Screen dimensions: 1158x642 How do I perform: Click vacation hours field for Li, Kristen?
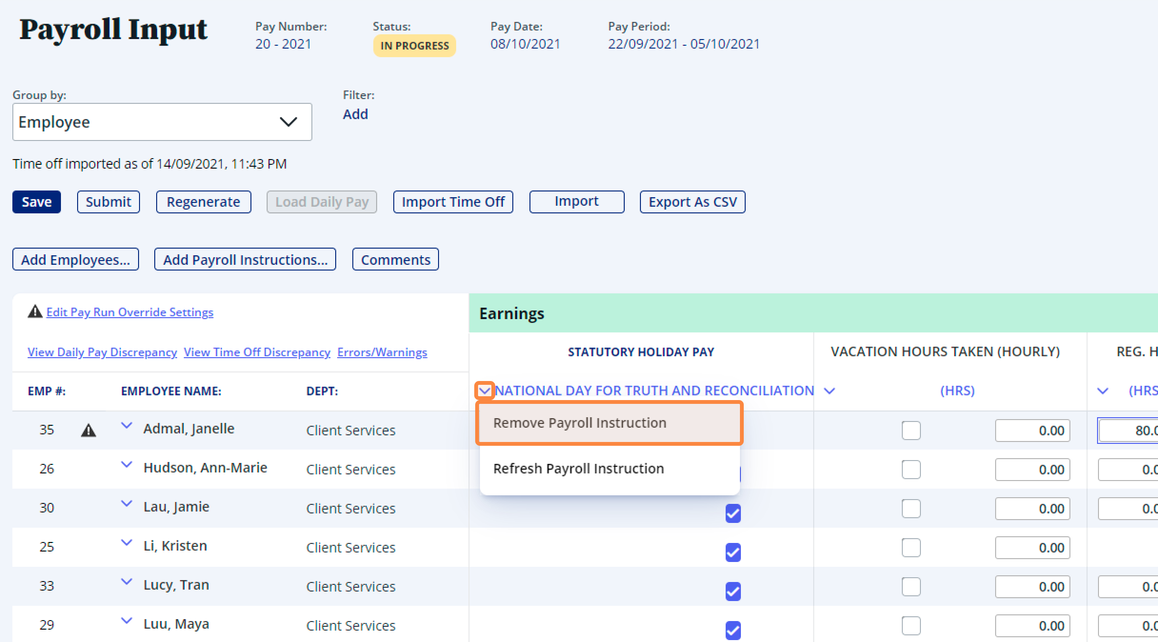click(1033, 548)
